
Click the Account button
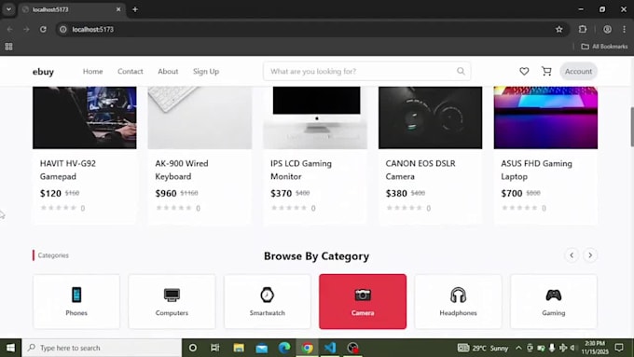point(578,71)
